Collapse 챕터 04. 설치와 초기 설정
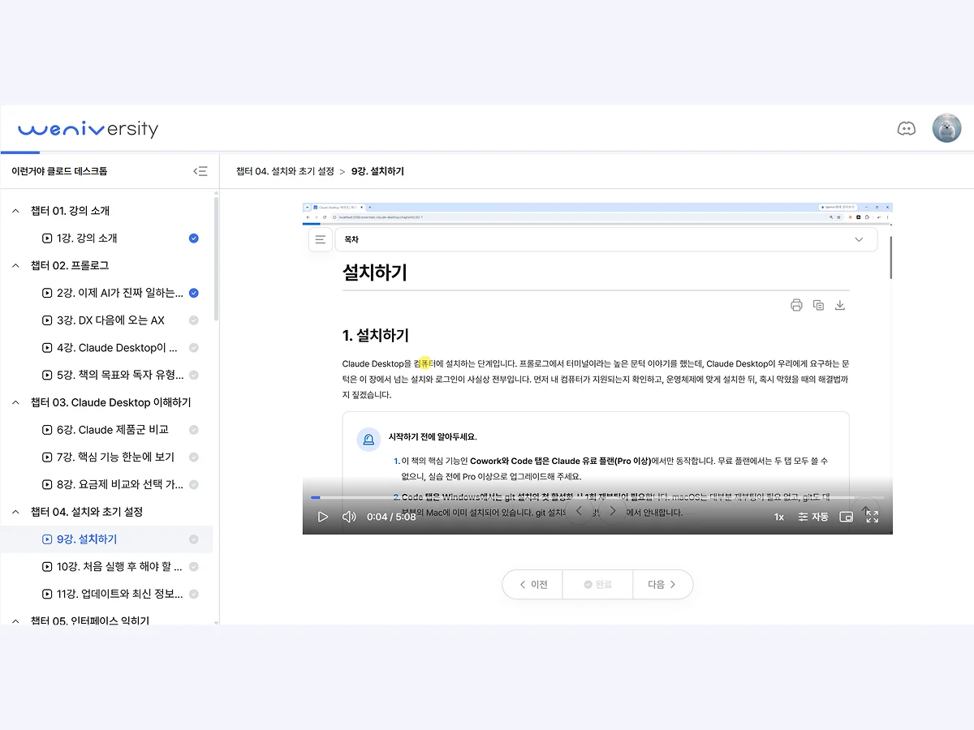 pos(15,512)
